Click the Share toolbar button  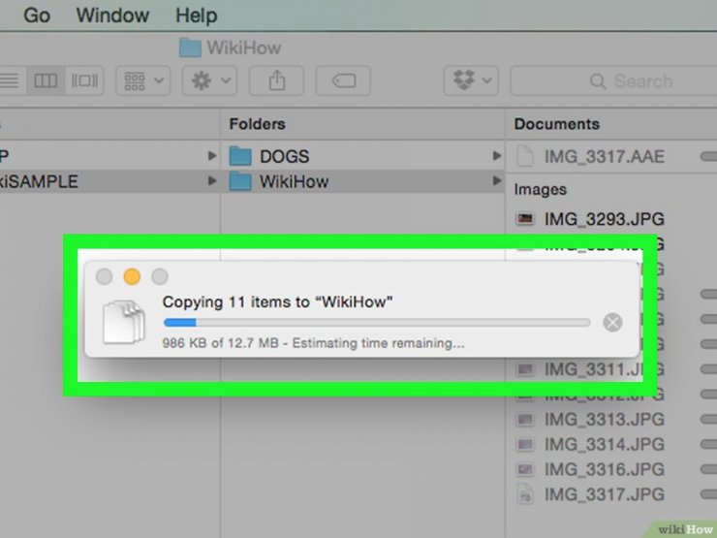click(277, 81)
